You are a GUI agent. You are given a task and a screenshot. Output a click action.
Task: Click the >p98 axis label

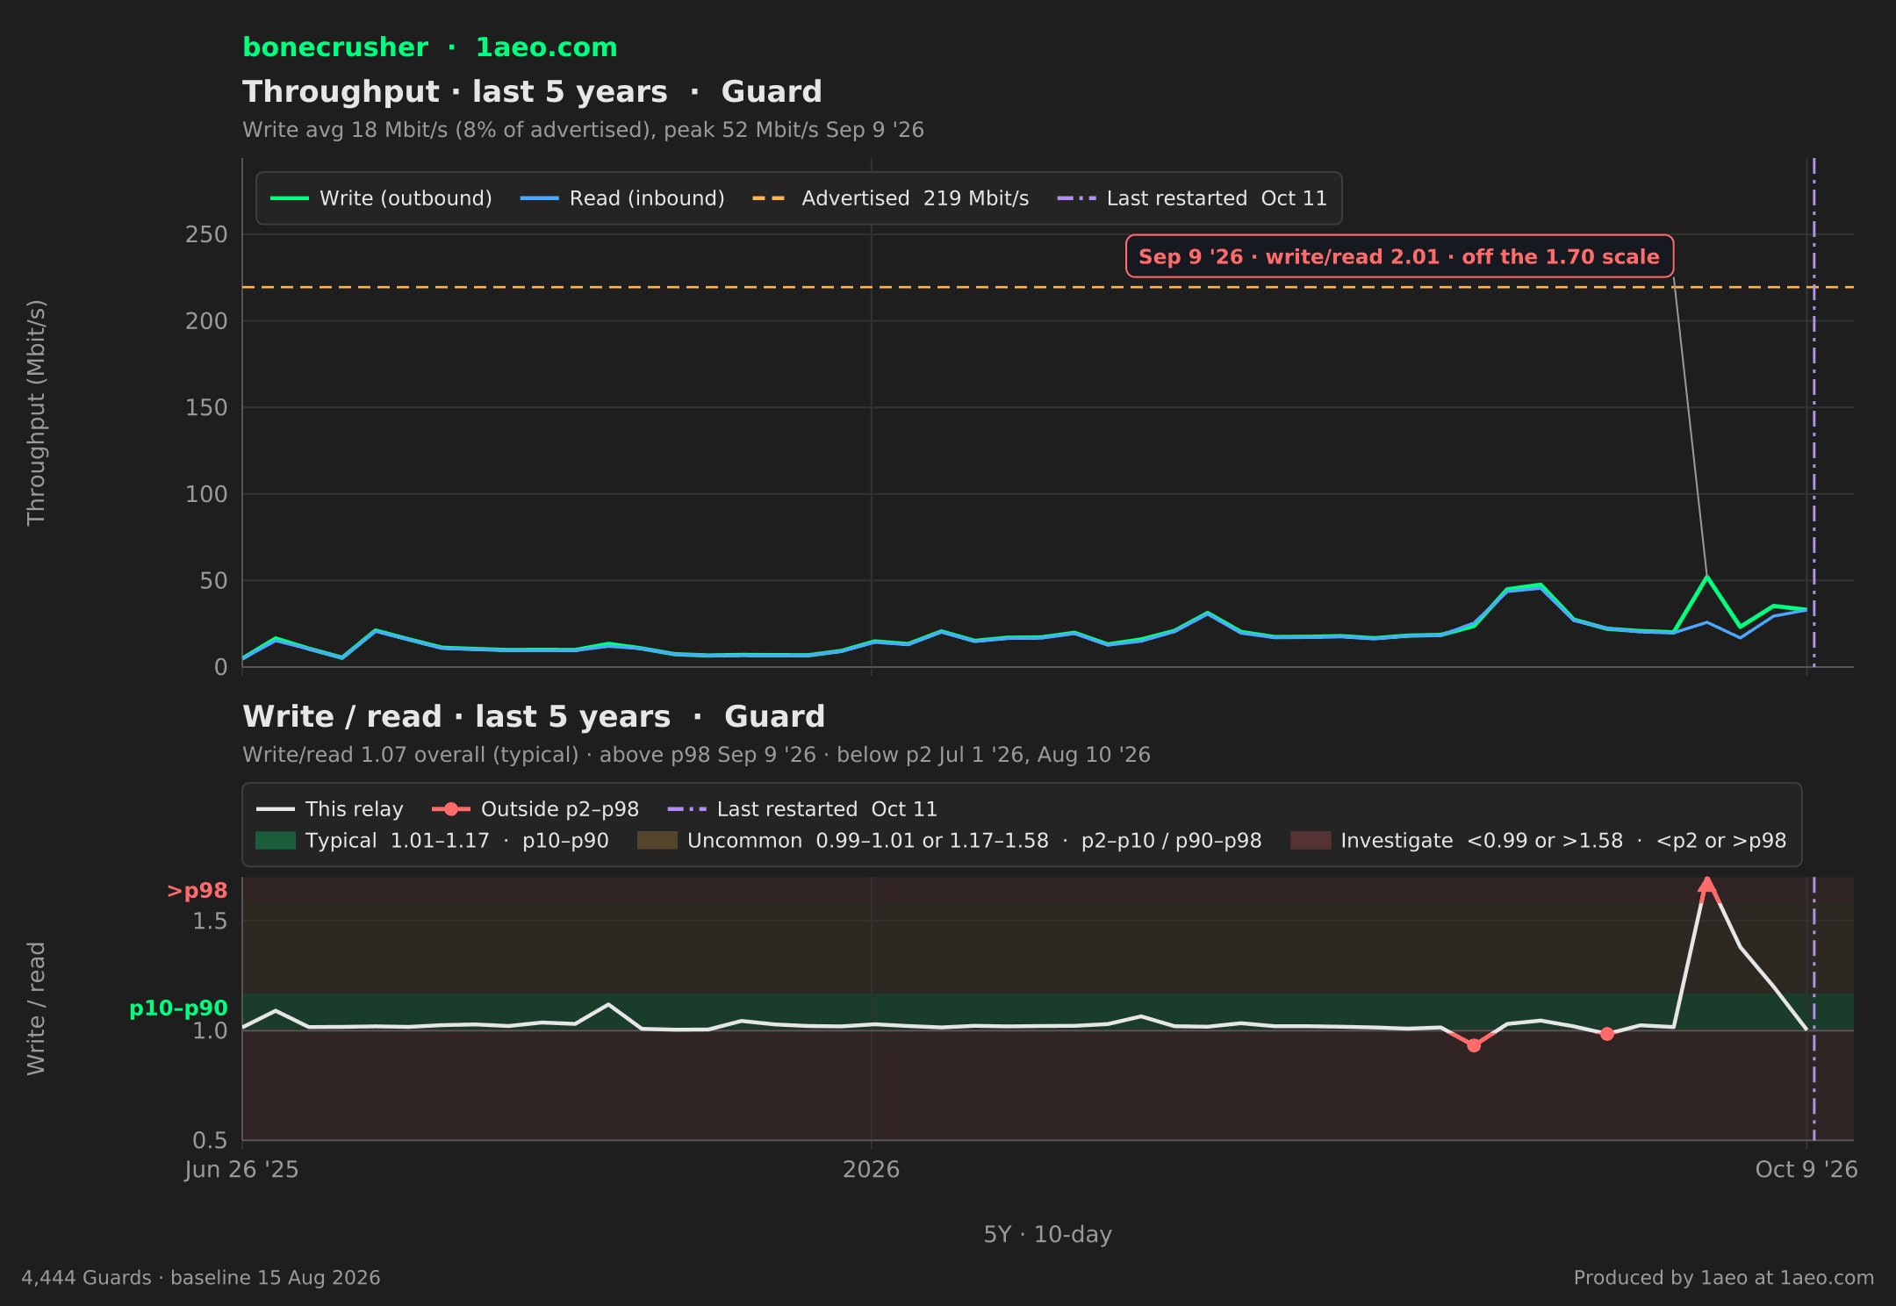tap(197, 891)
